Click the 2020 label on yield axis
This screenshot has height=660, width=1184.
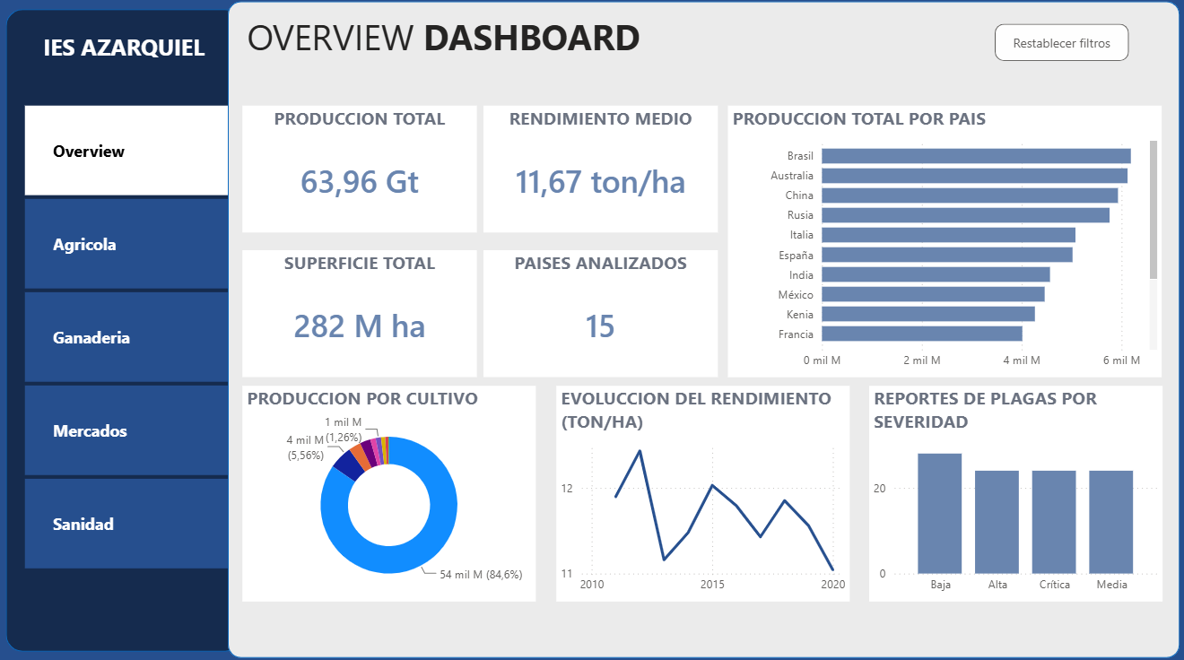832,585
